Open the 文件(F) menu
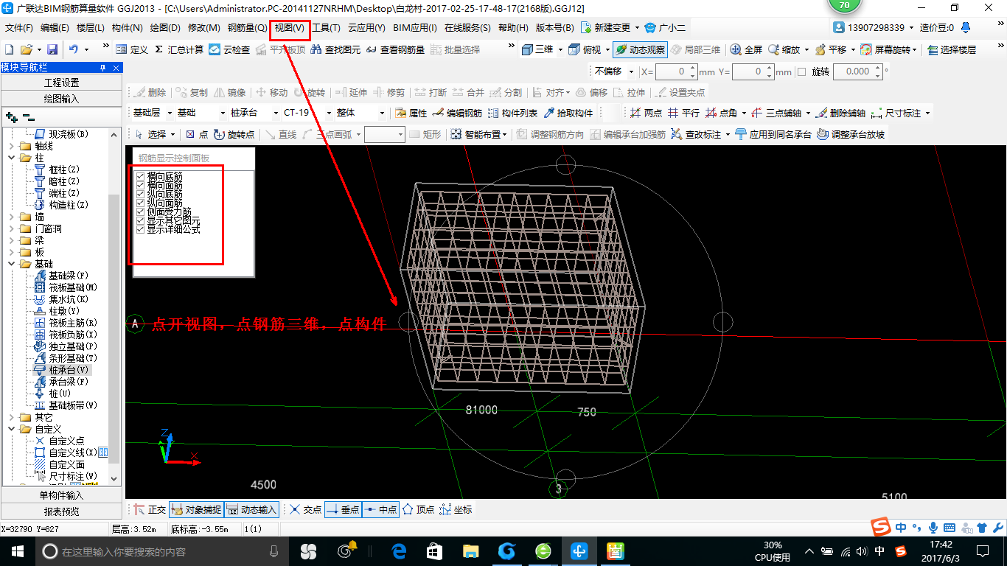Viewport: 1007px width, 566px height. [19, 28]
